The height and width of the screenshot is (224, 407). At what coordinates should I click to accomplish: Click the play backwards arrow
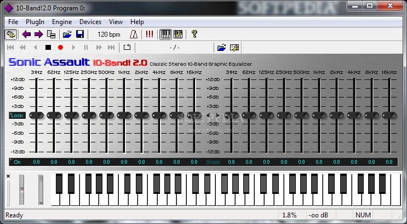pos(35,48)
